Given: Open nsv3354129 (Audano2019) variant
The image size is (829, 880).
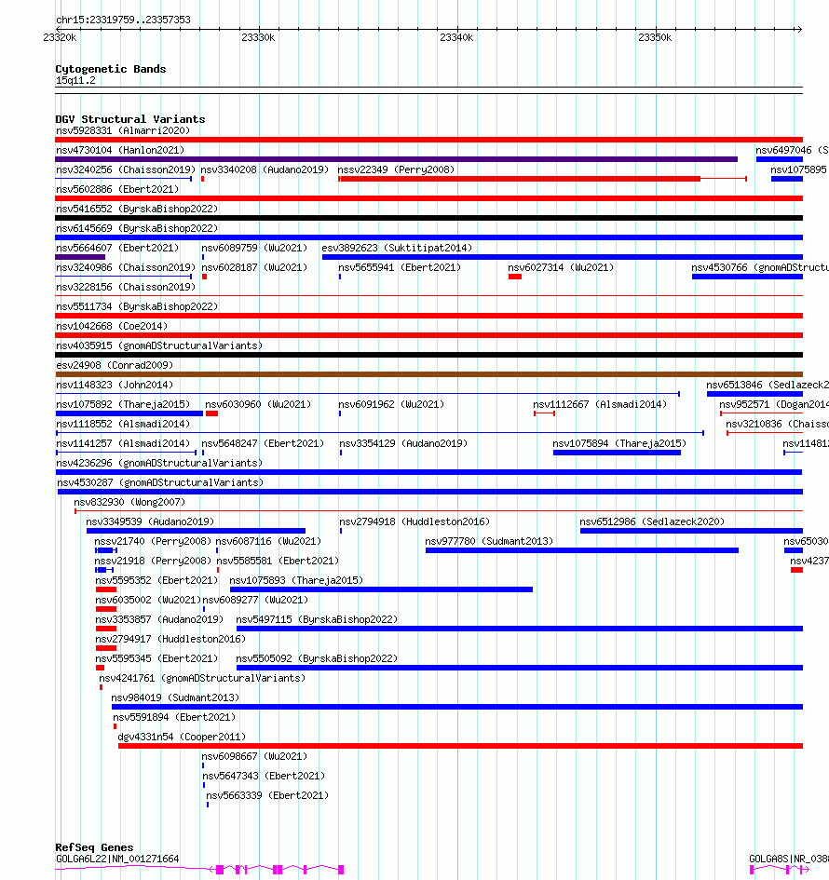Looking at the screenshot, I should coord(403,444).
